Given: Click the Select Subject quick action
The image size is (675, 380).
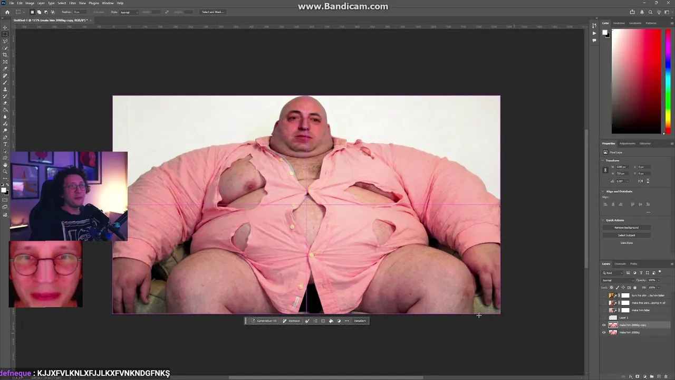Looking at the screenshot, I should (x=626, y=235).
